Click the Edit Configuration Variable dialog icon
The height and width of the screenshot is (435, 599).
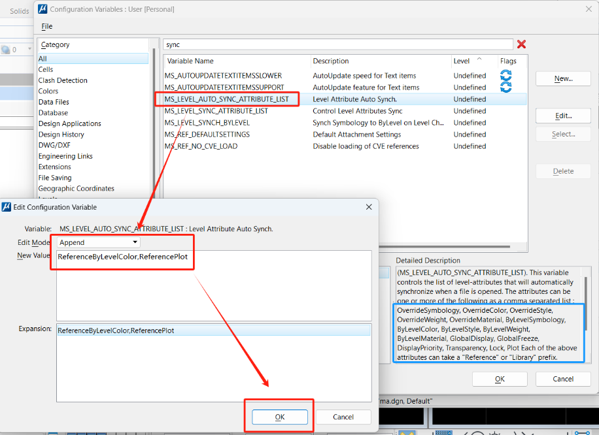(x=7, y=207)
